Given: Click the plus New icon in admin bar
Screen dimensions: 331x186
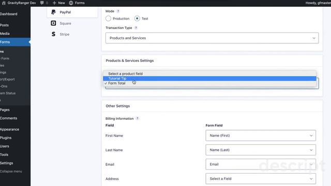Looking at the screenshot, I should pyautogui.click(x=54, y=3).
